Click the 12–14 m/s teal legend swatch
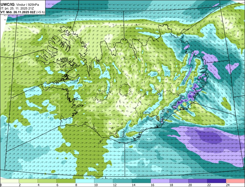245x187 pixels. click(x=122, y=181)
